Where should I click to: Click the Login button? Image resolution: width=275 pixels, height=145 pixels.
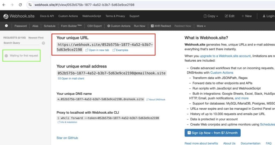coord(268,16)
